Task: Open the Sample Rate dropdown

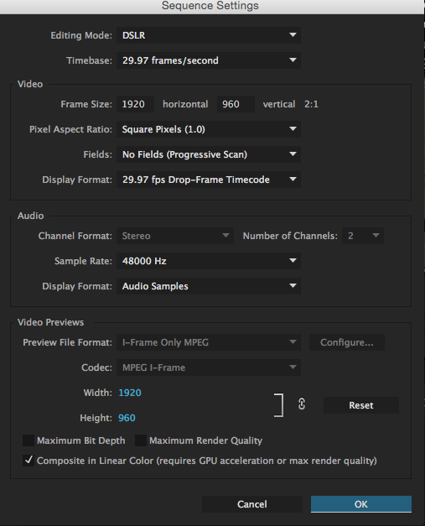Action: (x=209, y=261)
